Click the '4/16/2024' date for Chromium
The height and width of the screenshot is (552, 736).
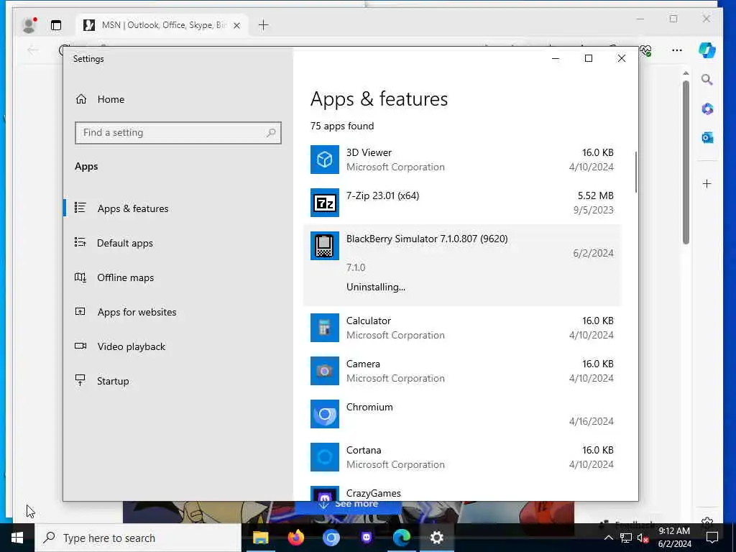click(592, 421)
